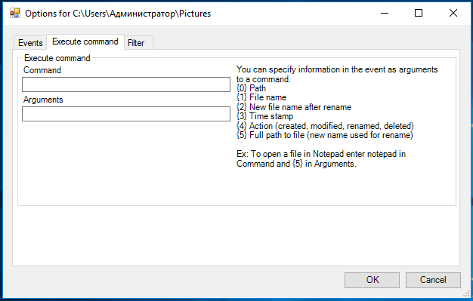Maximize the Options window
Image resolution: width=473 pixels, height=301 pixels.
(419, 13)
